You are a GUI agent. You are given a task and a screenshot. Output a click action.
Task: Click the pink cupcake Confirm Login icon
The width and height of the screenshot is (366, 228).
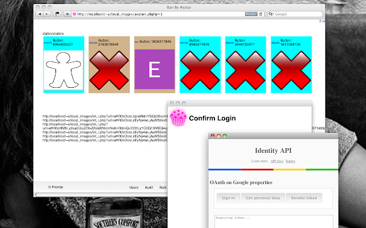(178, 118)
